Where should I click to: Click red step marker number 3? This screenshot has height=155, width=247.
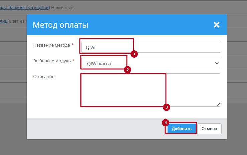pyautogui.click(x=166, y=107)
